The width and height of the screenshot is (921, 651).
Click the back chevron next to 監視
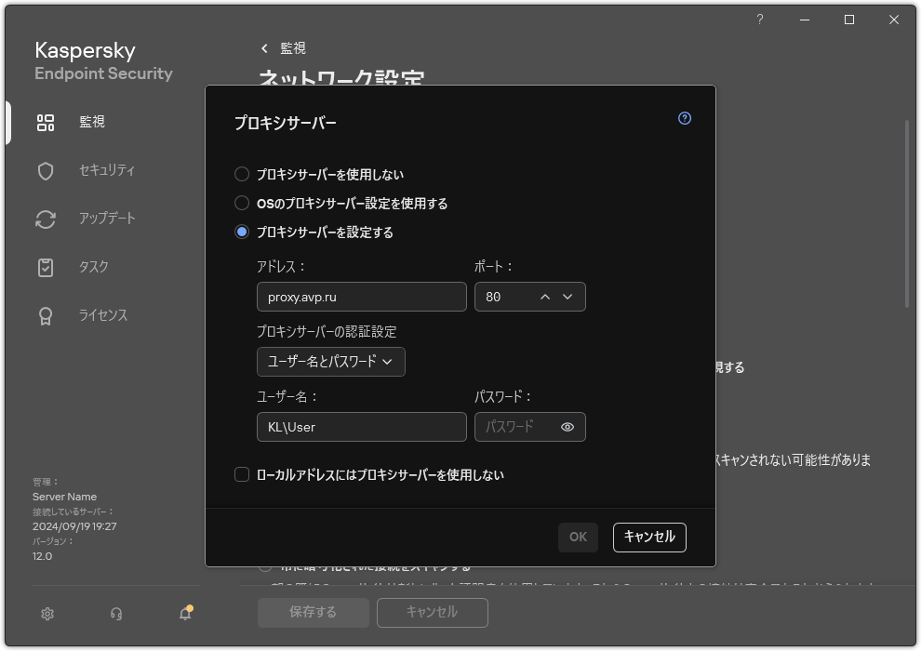(x=263, y=47)
